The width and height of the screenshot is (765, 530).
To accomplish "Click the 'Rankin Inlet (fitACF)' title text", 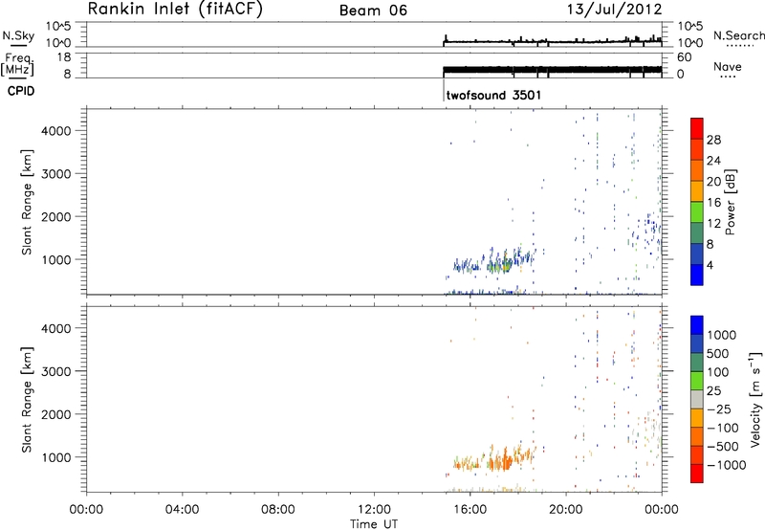I will pos(175,10).
